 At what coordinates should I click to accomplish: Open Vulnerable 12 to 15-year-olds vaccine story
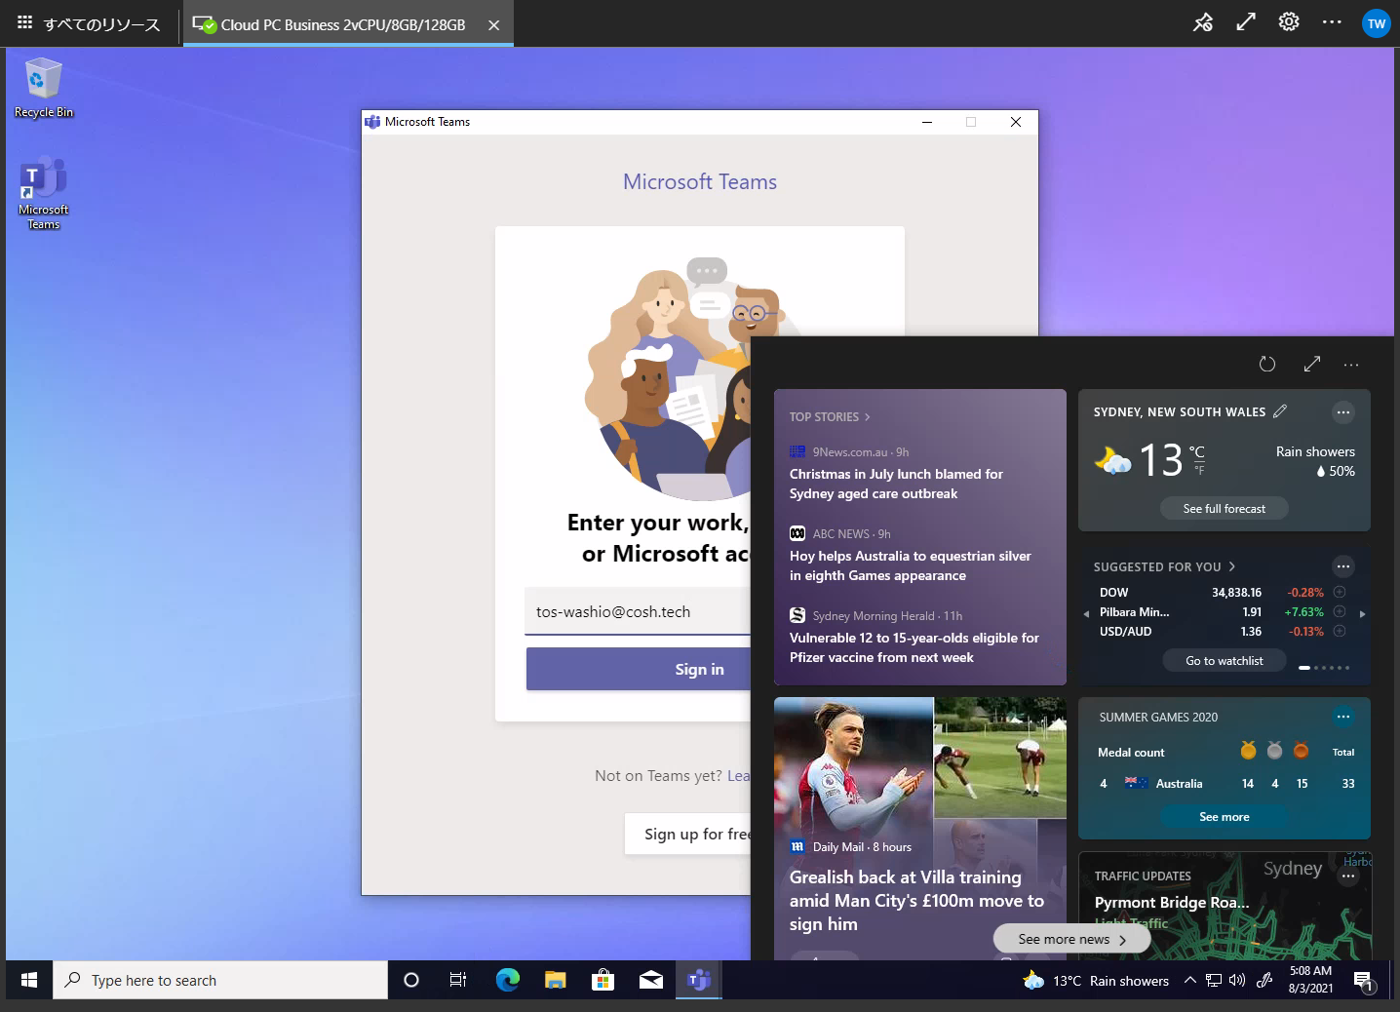(x=914, y=647)
